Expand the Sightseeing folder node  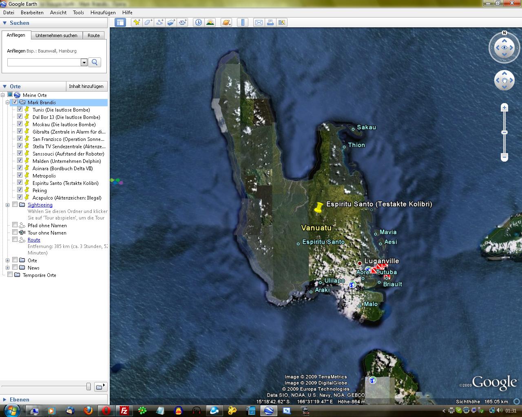tap(8, 205)
